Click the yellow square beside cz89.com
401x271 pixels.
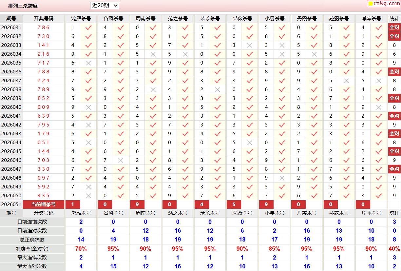point(371,4)
